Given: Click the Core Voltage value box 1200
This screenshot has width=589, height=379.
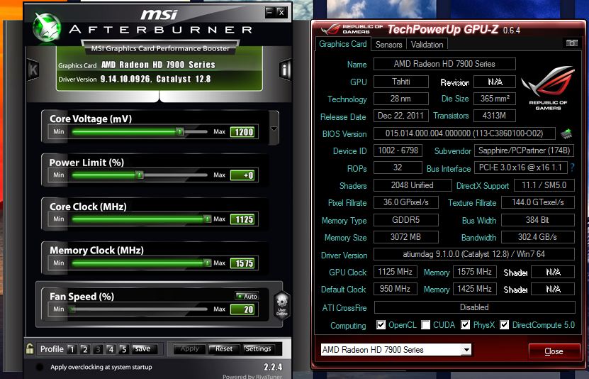Looking at the screenshot, I should pos(243,132).
